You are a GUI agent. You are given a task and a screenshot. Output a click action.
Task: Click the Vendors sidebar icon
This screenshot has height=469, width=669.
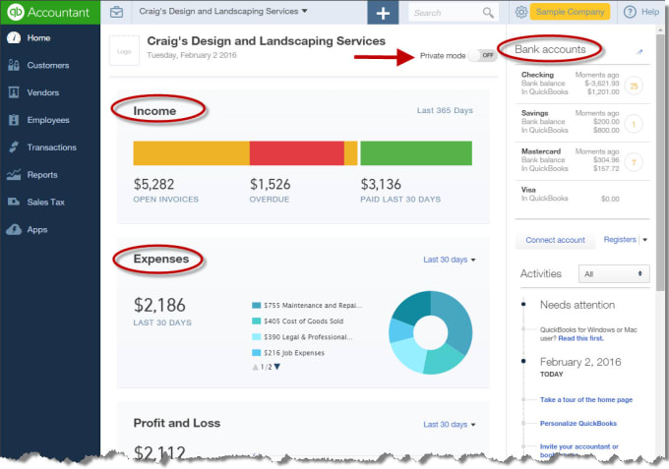(x=14, y=92)
